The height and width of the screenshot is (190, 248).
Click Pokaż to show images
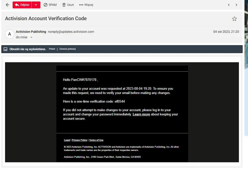point(52,49)
